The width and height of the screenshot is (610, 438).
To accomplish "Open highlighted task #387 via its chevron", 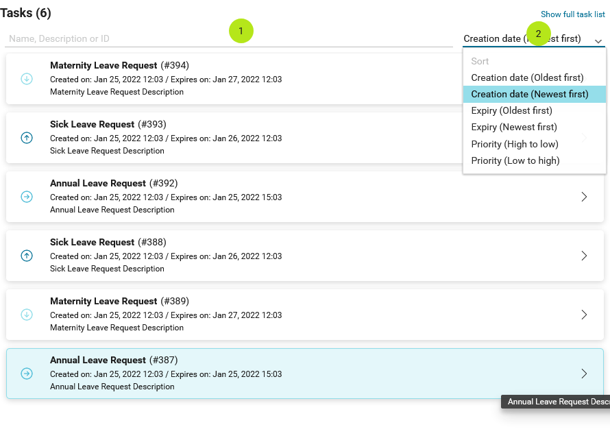I will coord(584,374).
